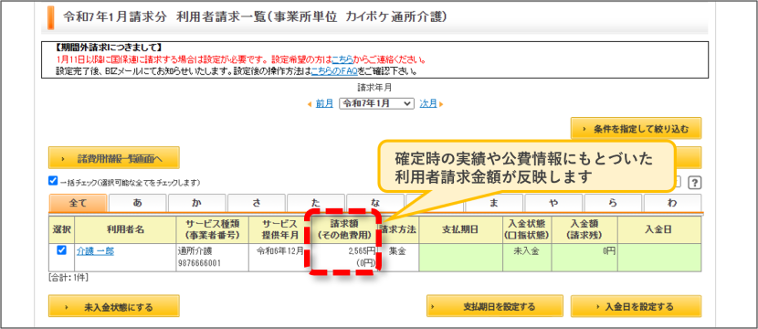Click the help question mark icon
758x329 pixels.
click(695, 183)
